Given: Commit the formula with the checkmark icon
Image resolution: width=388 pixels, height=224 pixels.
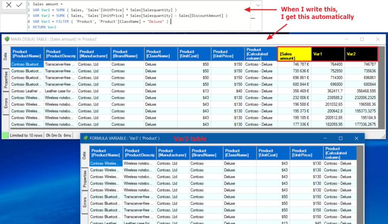Looking at the screenshot, I should click(19, 5).
